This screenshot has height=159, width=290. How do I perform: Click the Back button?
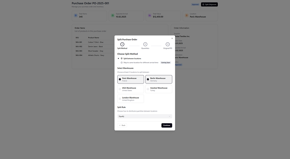[122, 125]
